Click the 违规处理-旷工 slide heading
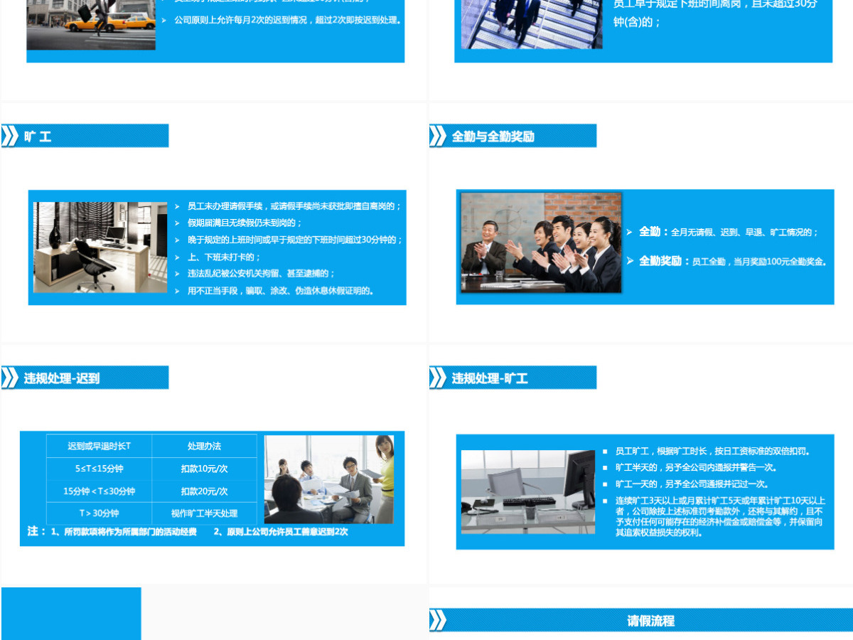Image resolution: width=853 pixels, height=640 pixels. [x=490, y=378]
